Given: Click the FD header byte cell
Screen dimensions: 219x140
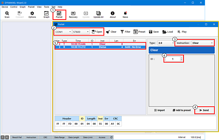Looking at the screenshot, I should tap(70, 124).
